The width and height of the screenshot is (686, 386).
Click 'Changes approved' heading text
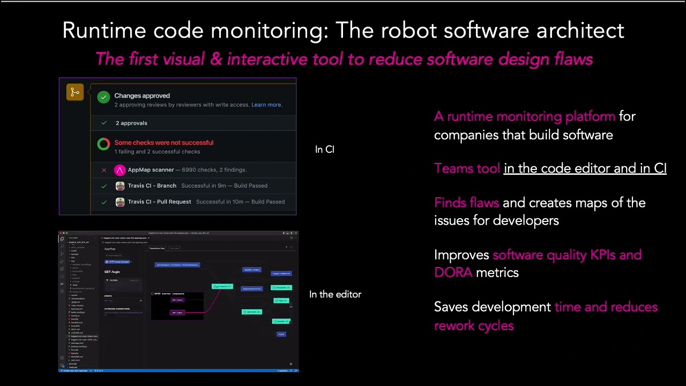click(142, 95)
